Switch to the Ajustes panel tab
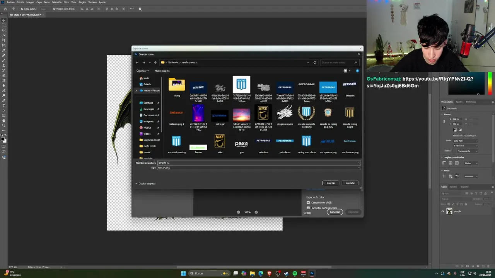The image size is (495, 278). 459,102
